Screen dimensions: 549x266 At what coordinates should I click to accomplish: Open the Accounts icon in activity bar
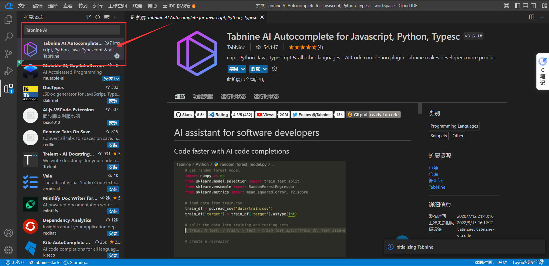coord(9,233)
